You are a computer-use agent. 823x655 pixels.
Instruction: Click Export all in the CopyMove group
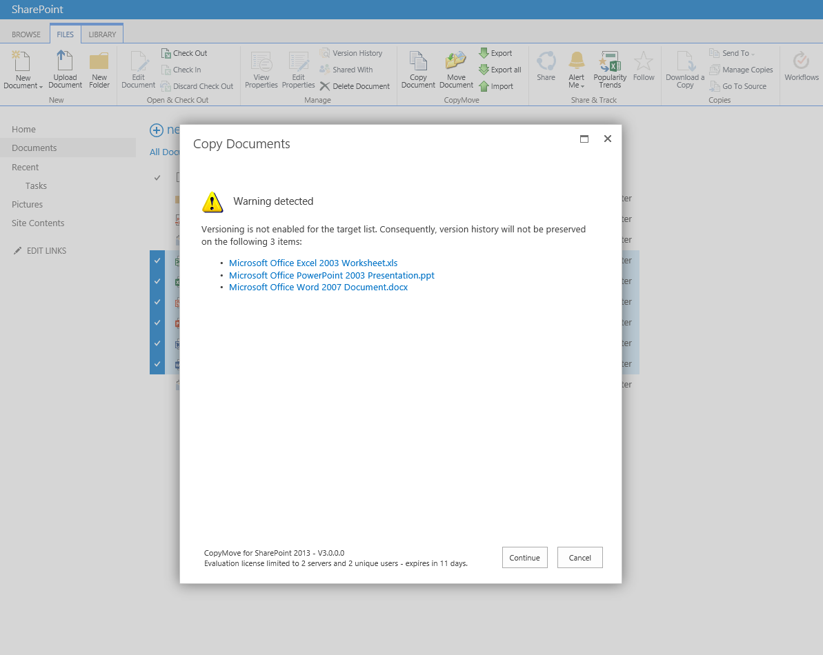coord(500,70)
